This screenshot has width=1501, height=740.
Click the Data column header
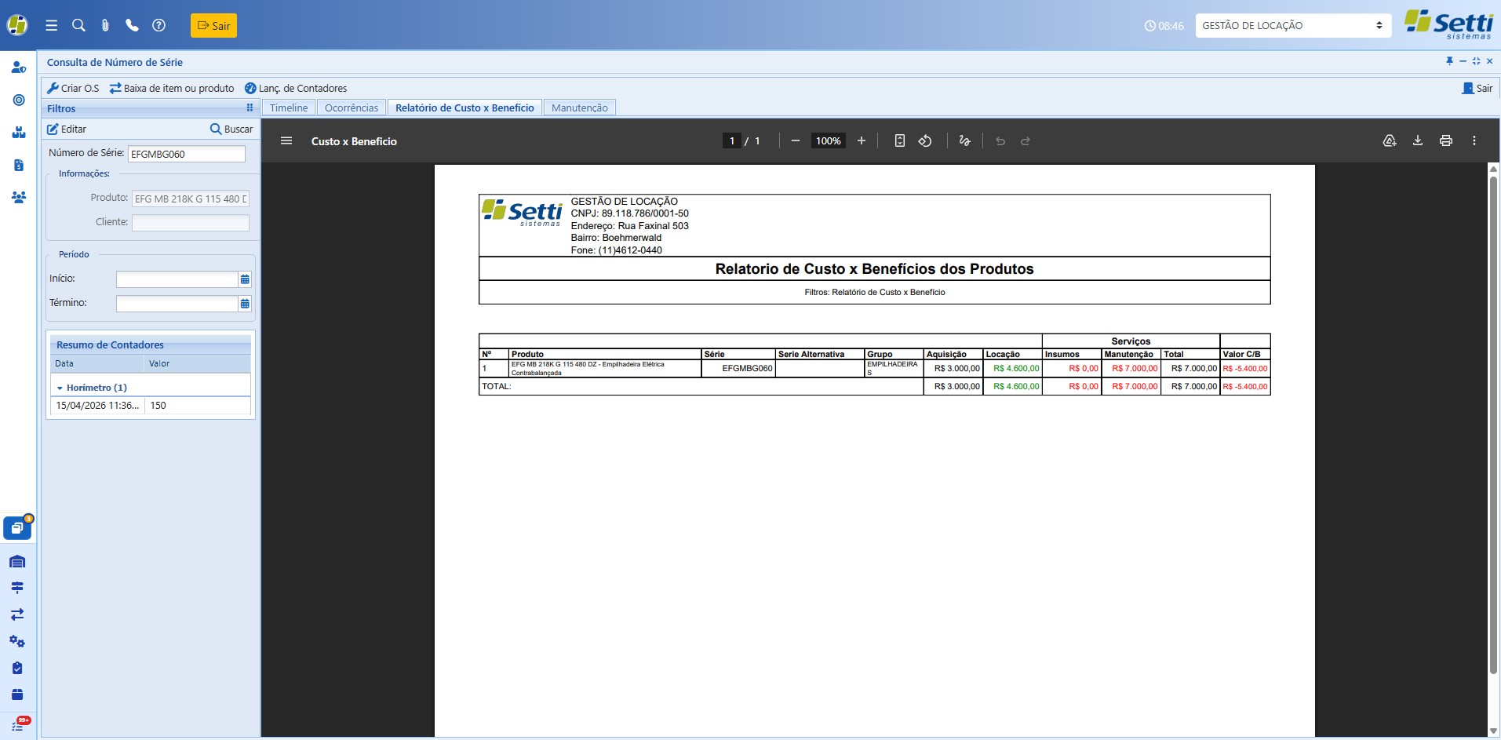[97, 364]
